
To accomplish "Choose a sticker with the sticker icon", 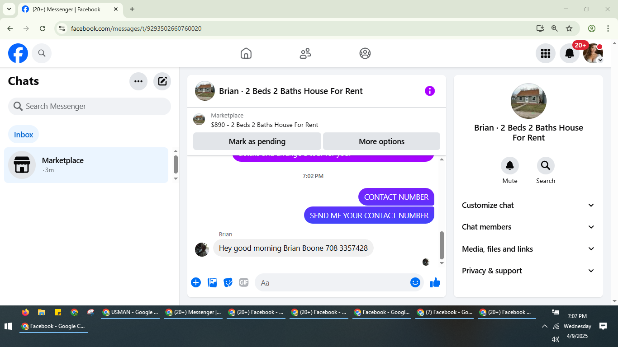I will point(228,282).
